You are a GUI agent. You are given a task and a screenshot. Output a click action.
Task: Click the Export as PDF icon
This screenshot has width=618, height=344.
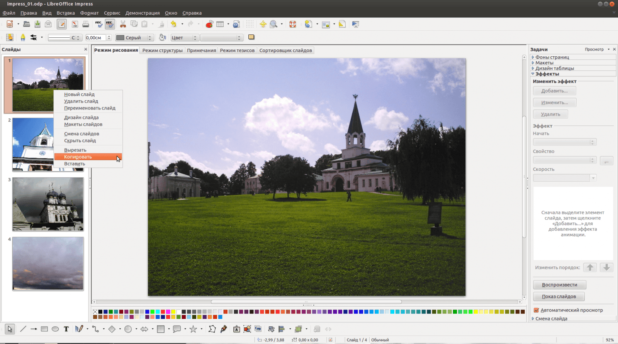coord(75,24)
